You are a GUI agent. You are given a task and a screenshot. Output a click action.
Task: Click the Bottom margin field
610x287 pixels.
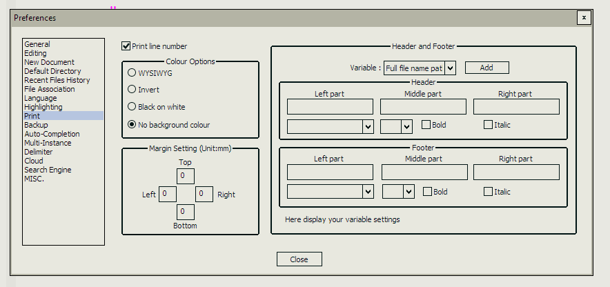(186, 212)
